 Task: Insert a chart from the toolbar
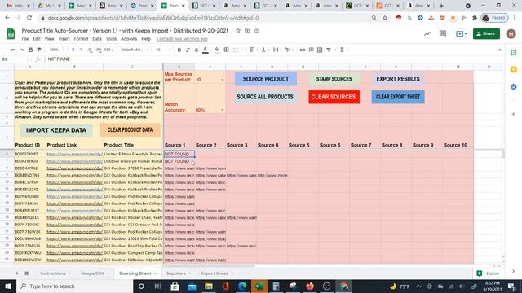pyautogui.click(x=320, y=50)
